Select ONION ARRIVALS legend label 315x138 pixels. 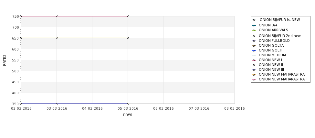point(273,30)
